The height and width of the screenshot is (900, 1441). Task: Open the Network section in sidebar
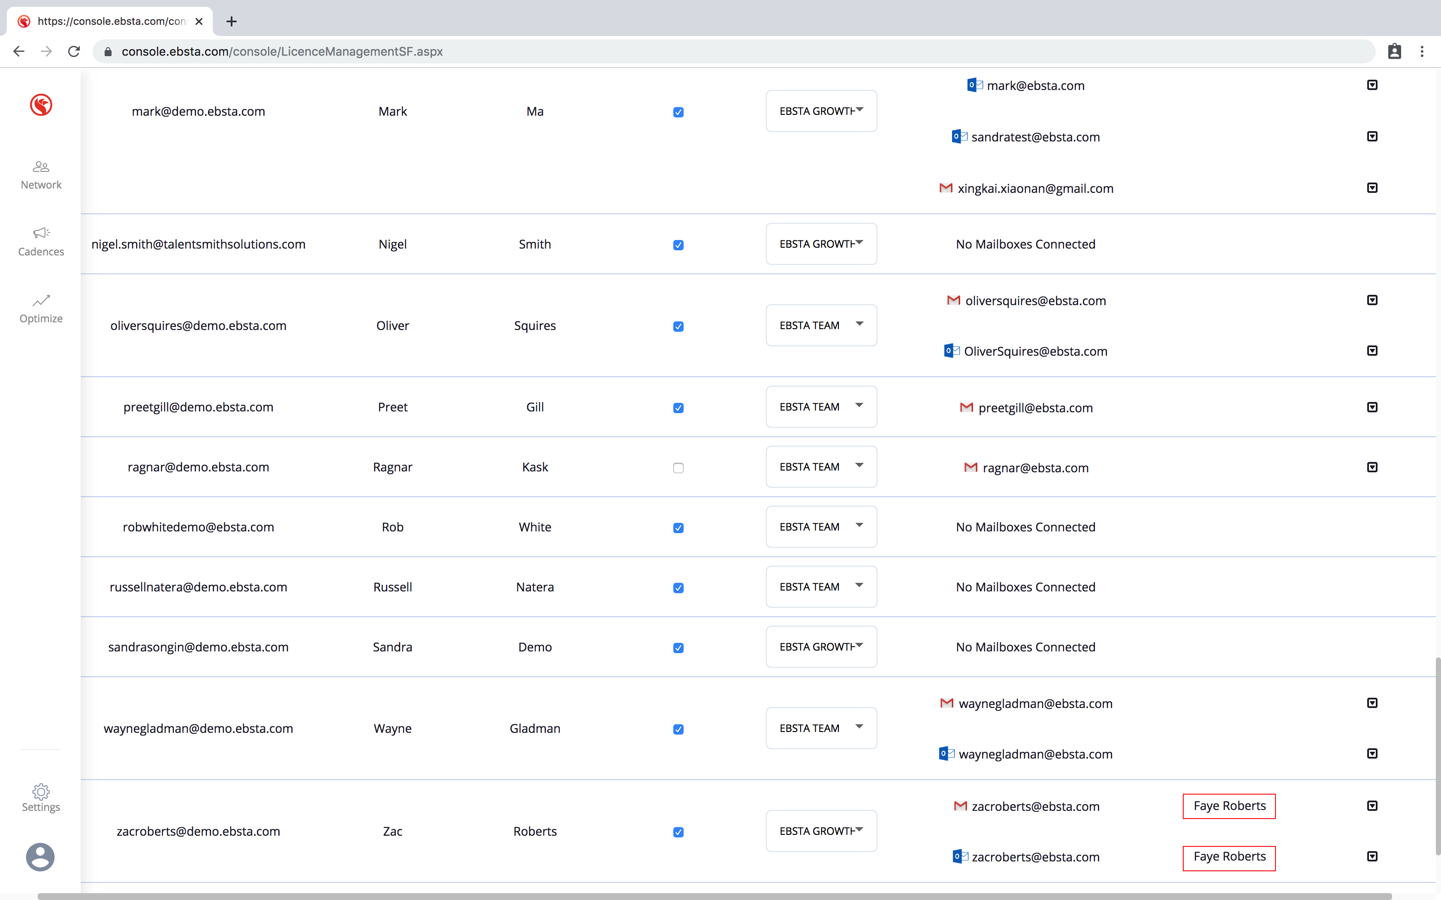click(x=41, y=175)
